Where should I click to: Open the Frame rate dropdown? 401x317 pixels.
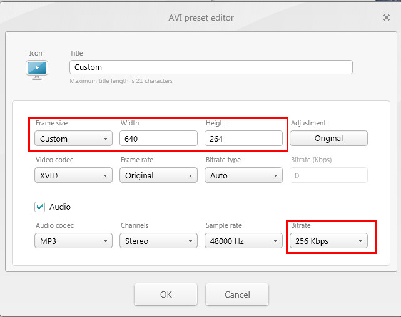pyautogui.click(x=158, y=175)
